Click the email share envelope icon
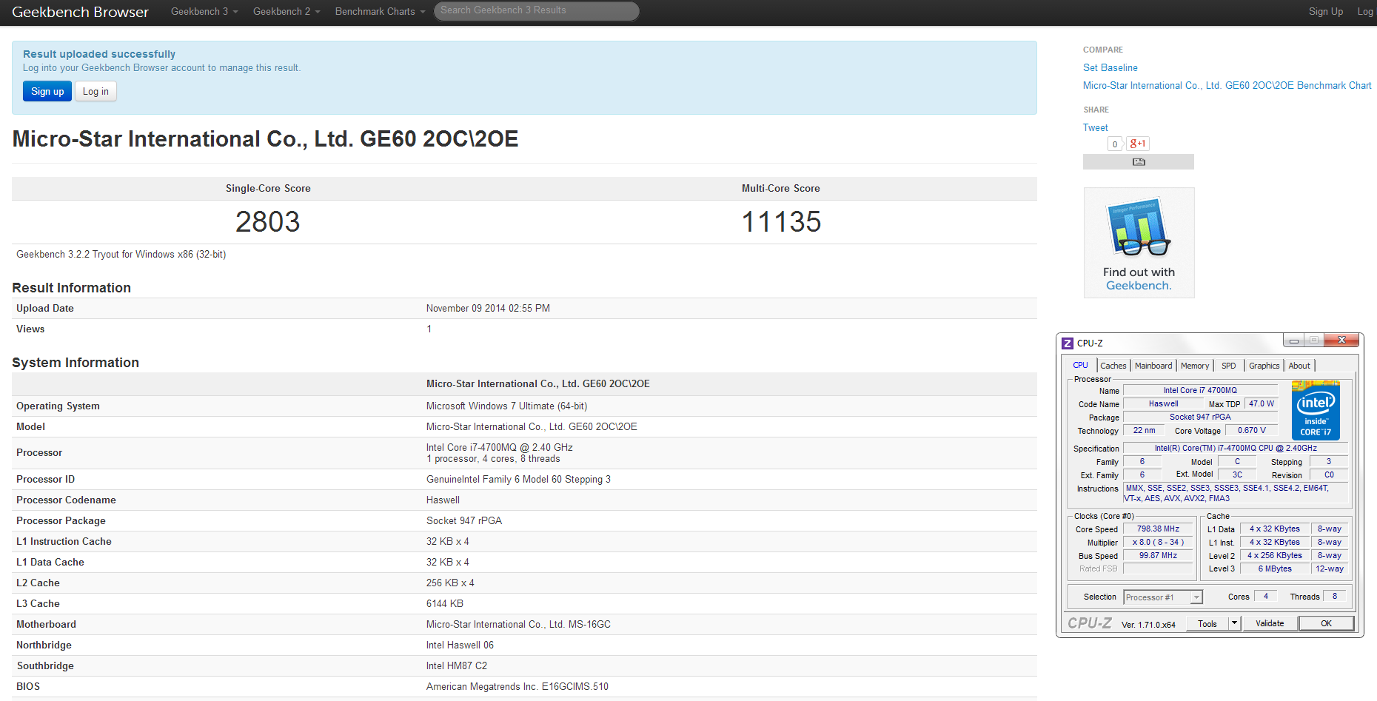This screenshot has width=1377, height=701. click(x=1139, y=161)
